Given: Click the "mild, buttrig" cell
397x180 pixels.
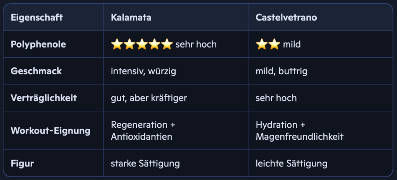Looking at the screenshot, I should coord(282,71).
